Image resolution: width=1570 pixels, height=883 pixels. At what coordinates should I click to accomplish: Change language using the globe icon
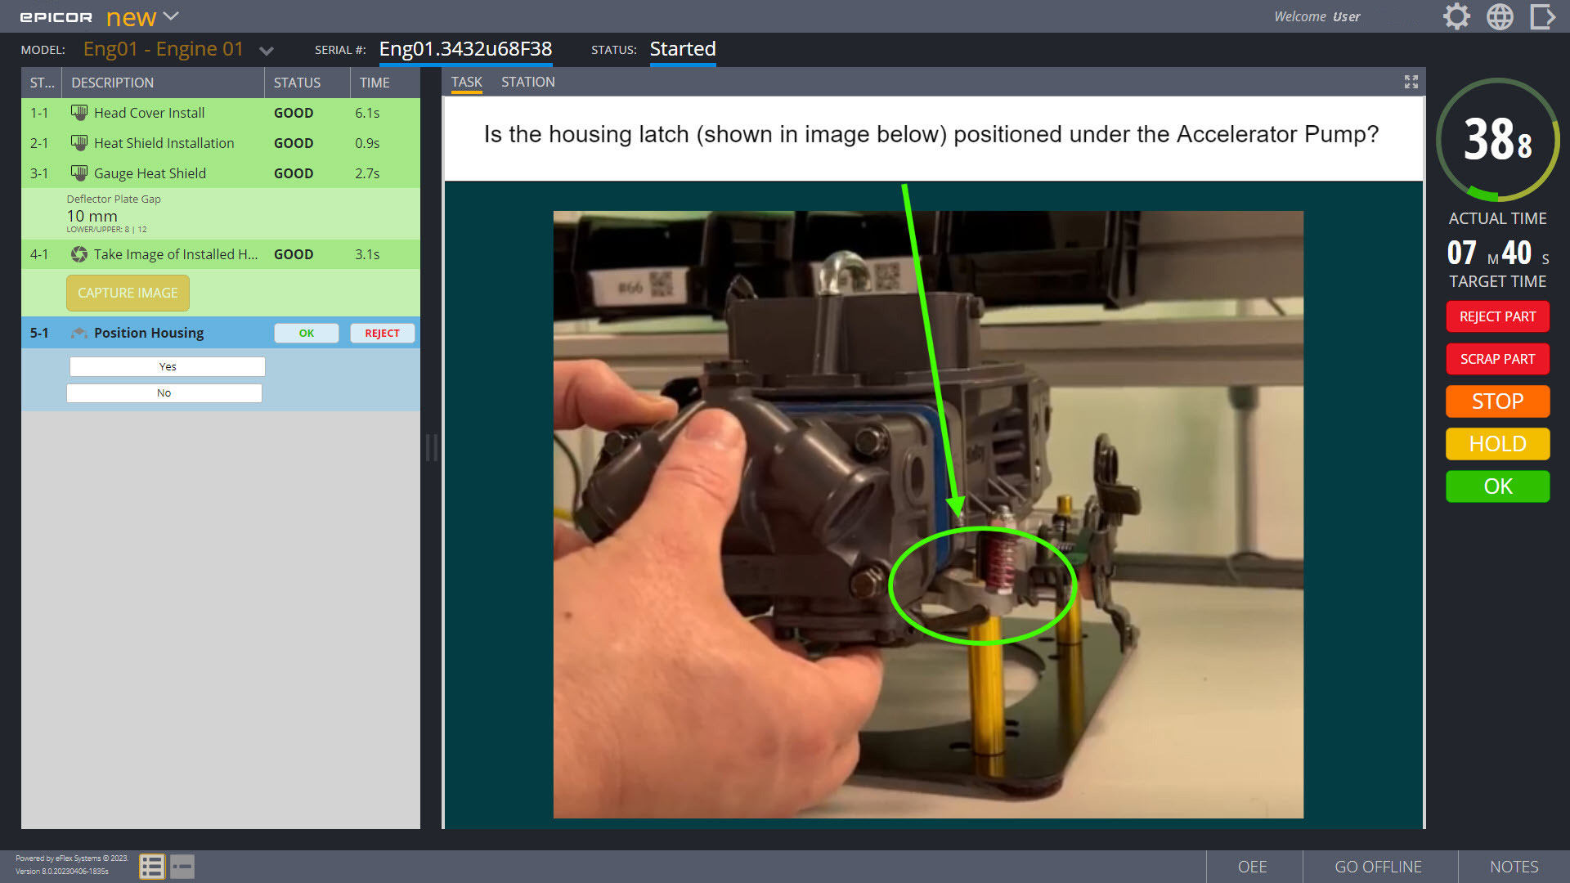click(x=1500, y=16)
